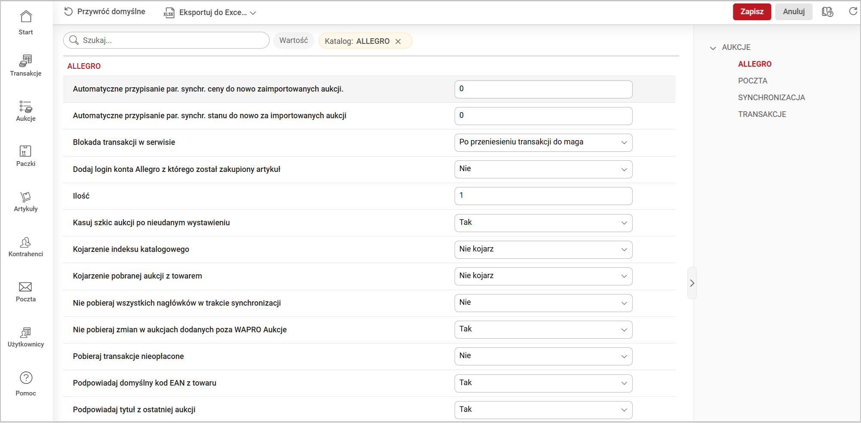Toggle the Wartość filter chip
This screenshot has width=861, height=423.
pos(293,40)
